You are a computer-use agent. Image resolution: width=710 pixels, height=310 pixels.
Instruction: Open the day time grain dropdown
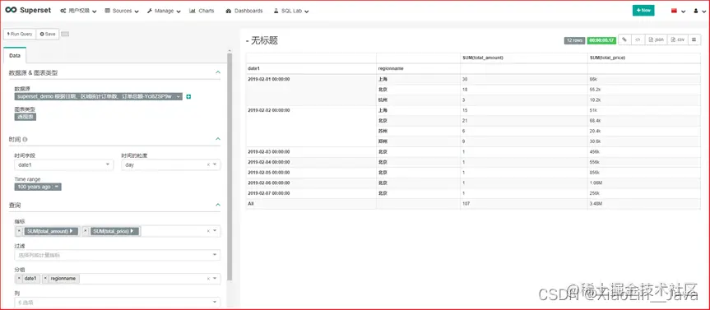170,164
